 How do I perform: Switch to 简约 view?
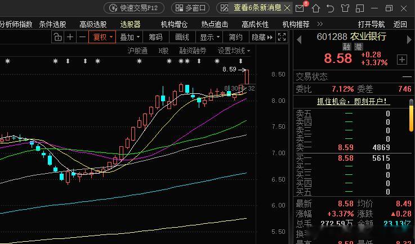[235, 37]
